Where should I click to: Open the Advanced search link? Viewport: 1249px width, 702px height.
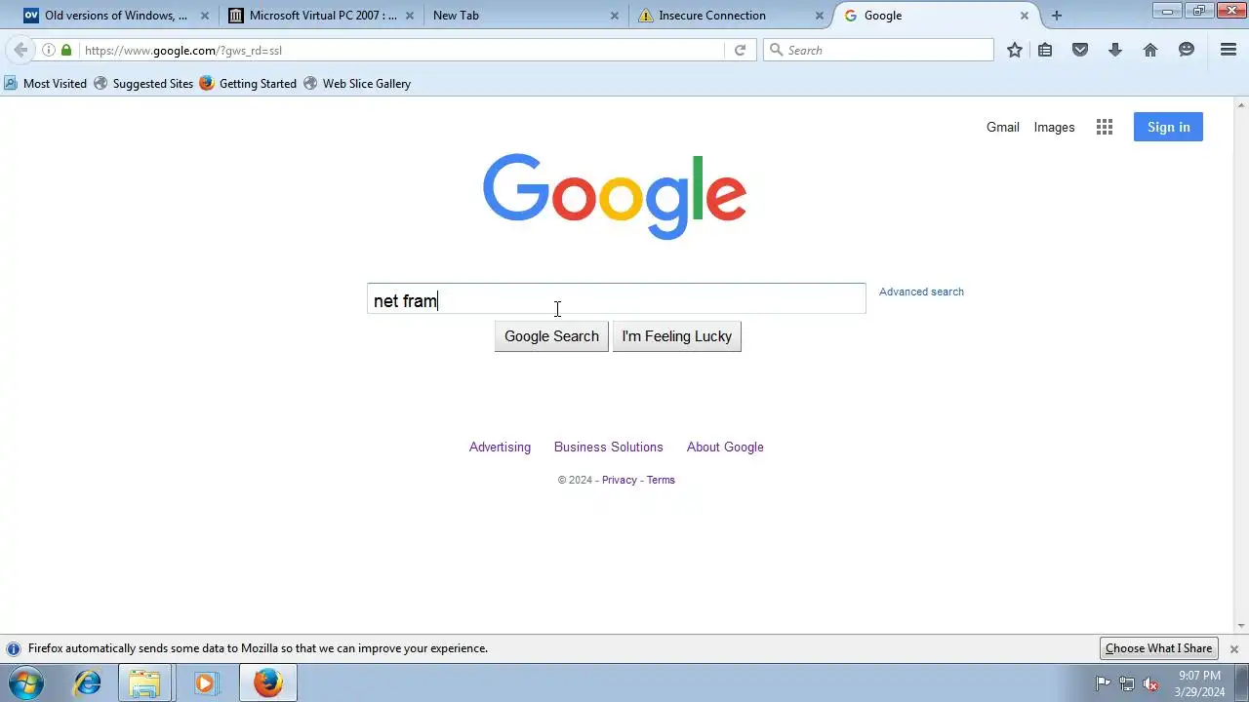pyautogui.click(x=921, y=292)
